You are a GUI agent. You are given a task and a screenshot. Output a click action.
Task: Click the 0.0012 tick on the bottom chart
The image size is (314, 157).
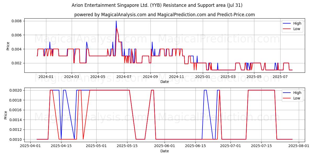tap(16, 130)
